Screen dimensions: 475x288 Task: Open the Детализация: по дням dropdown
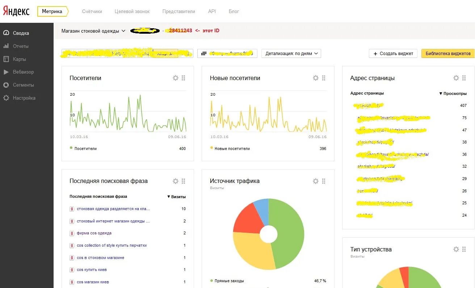291,53
